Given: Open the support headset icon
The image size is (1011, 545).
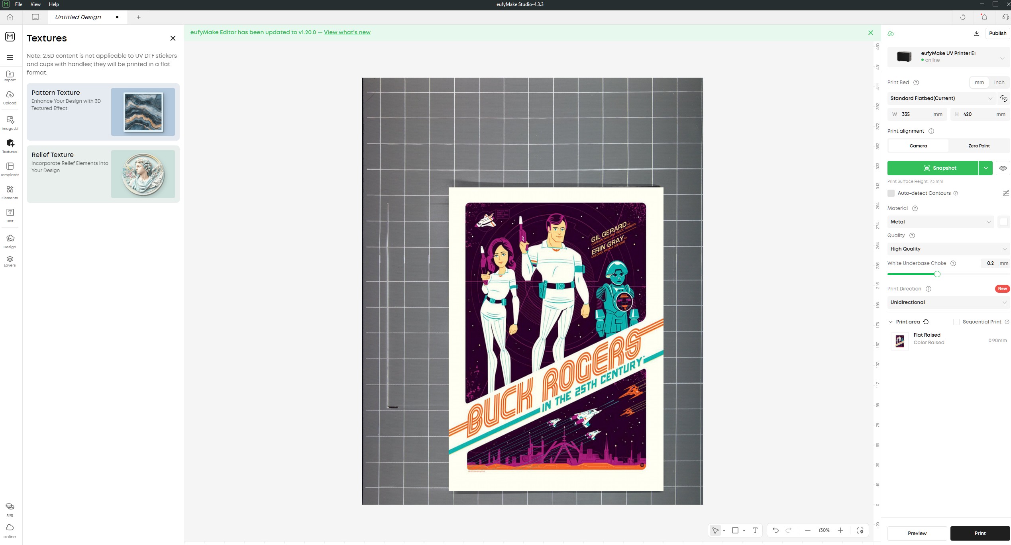Looking at the screenshot, I should tap(1005, 17).
